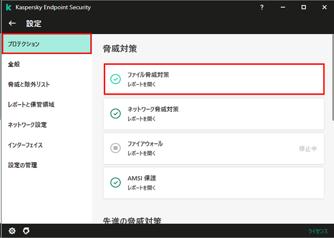
Task: Open 設定の管理 in the sidebar
Action: 47,165
